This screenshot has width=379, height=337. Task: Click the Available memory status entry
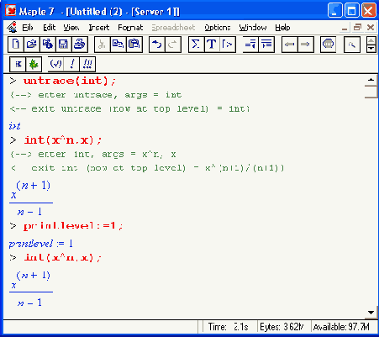341,327
